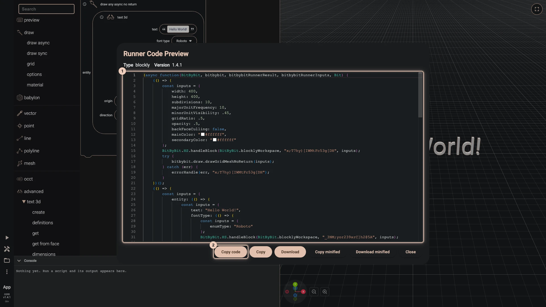Click the advanced category icon
Screen dimensions: 546x307
tap(20, 192)
